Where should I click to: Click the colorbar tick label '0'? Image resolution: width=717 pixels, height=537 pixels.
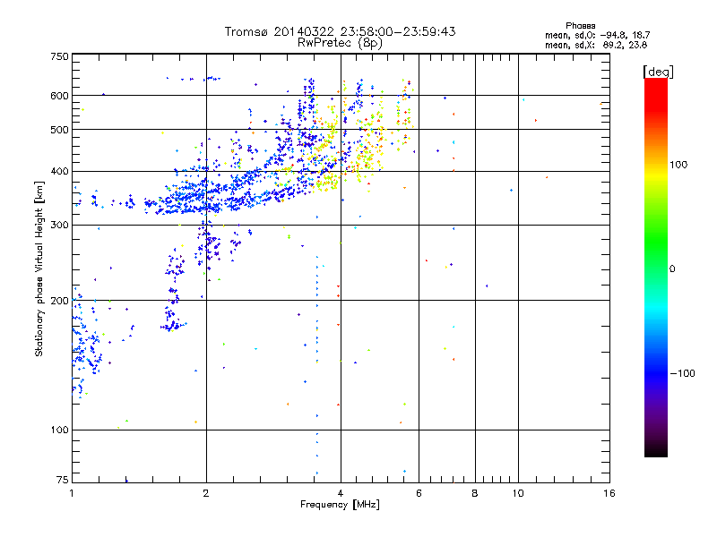pyautogui.click(x=672, y=269)
